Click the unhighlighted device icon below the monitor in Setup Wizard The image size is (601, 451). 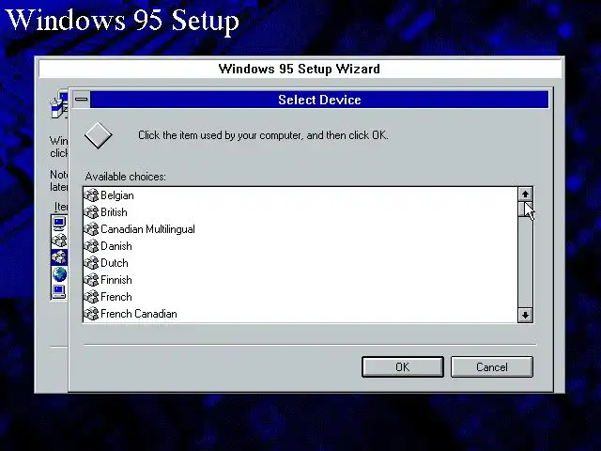coord(59,241)
